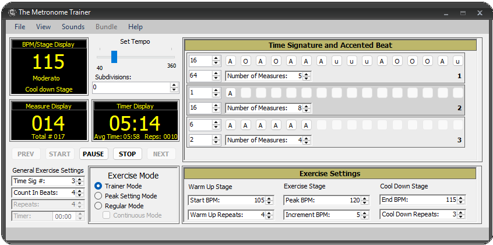Click the Timer Display showing 05:14

tap(136, 120)
